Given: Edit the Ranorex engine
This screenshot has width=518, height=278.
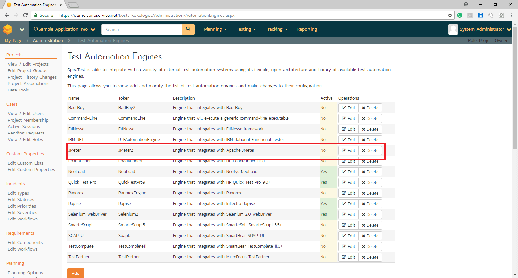Looking at the screenshot, I should tap(348, 193).
